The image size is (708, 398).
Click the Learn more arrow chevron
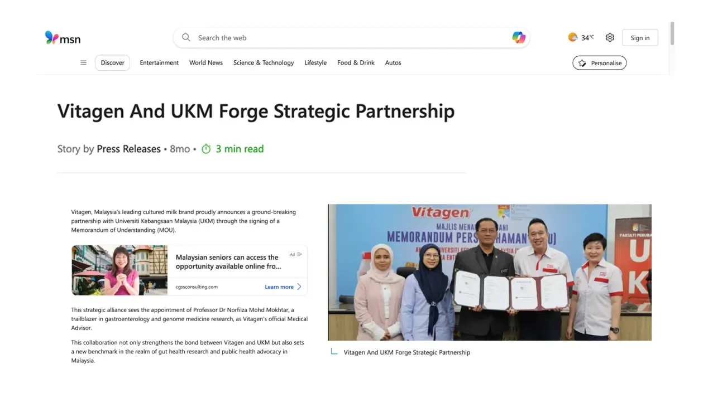pyautogui.click(x=299, y=287)
